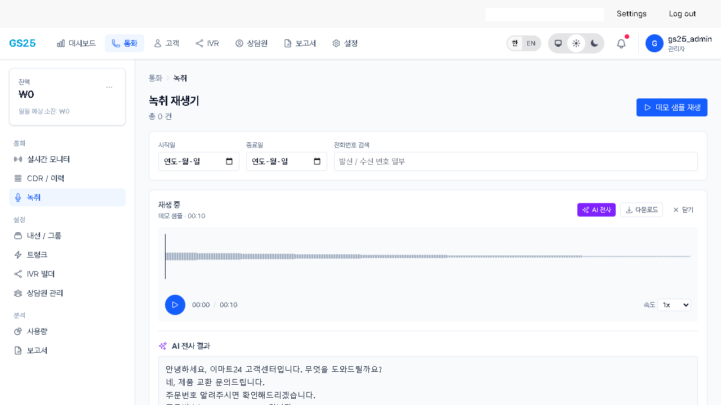Screen dimensions: 721x405
Task: Open 내선 / 그룹 in the sidebar
Action: pos(67,236)
